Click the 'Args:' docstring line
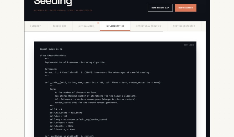 pyautogui.click(x=53, y=89)
